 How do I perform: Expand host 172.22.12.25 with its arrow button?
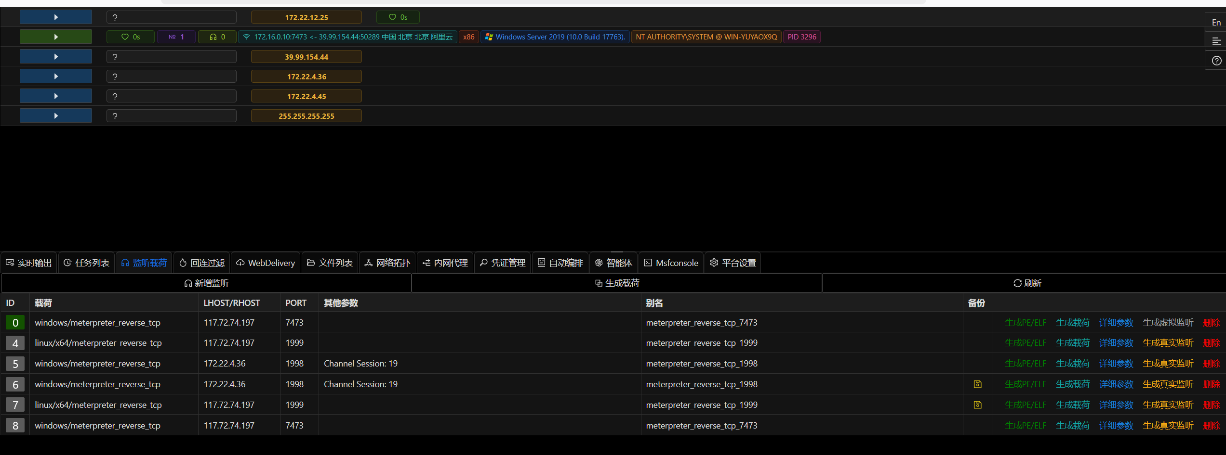pyautogui.click(x=56, y=17)
